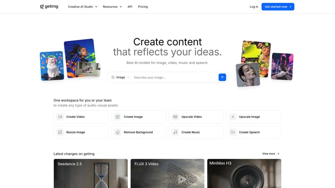Expand the Resources dropdown
The image size is (335, 188).
coord(113,7)
